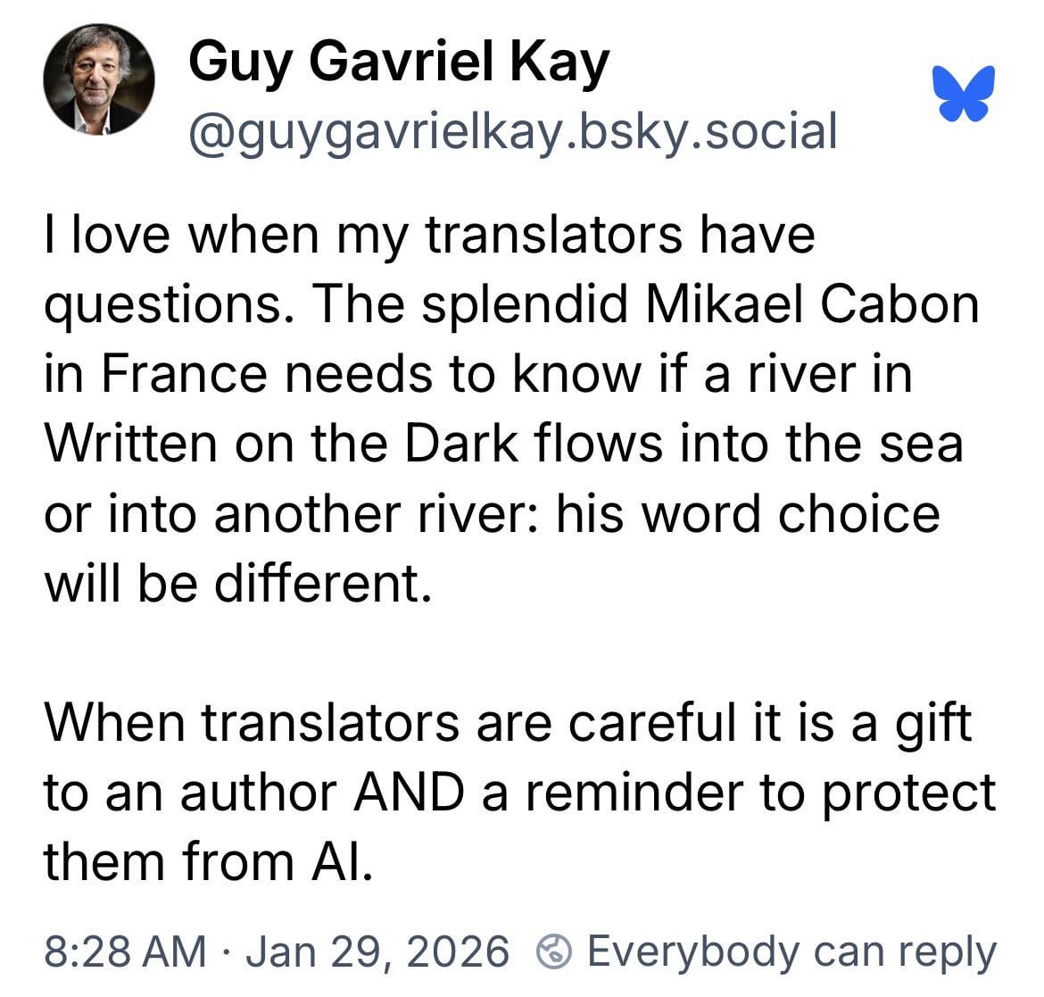The height and width of the screenshot is (997, 1044).
Task: Click 'I love when my translators have'
Action: (429, 236)
